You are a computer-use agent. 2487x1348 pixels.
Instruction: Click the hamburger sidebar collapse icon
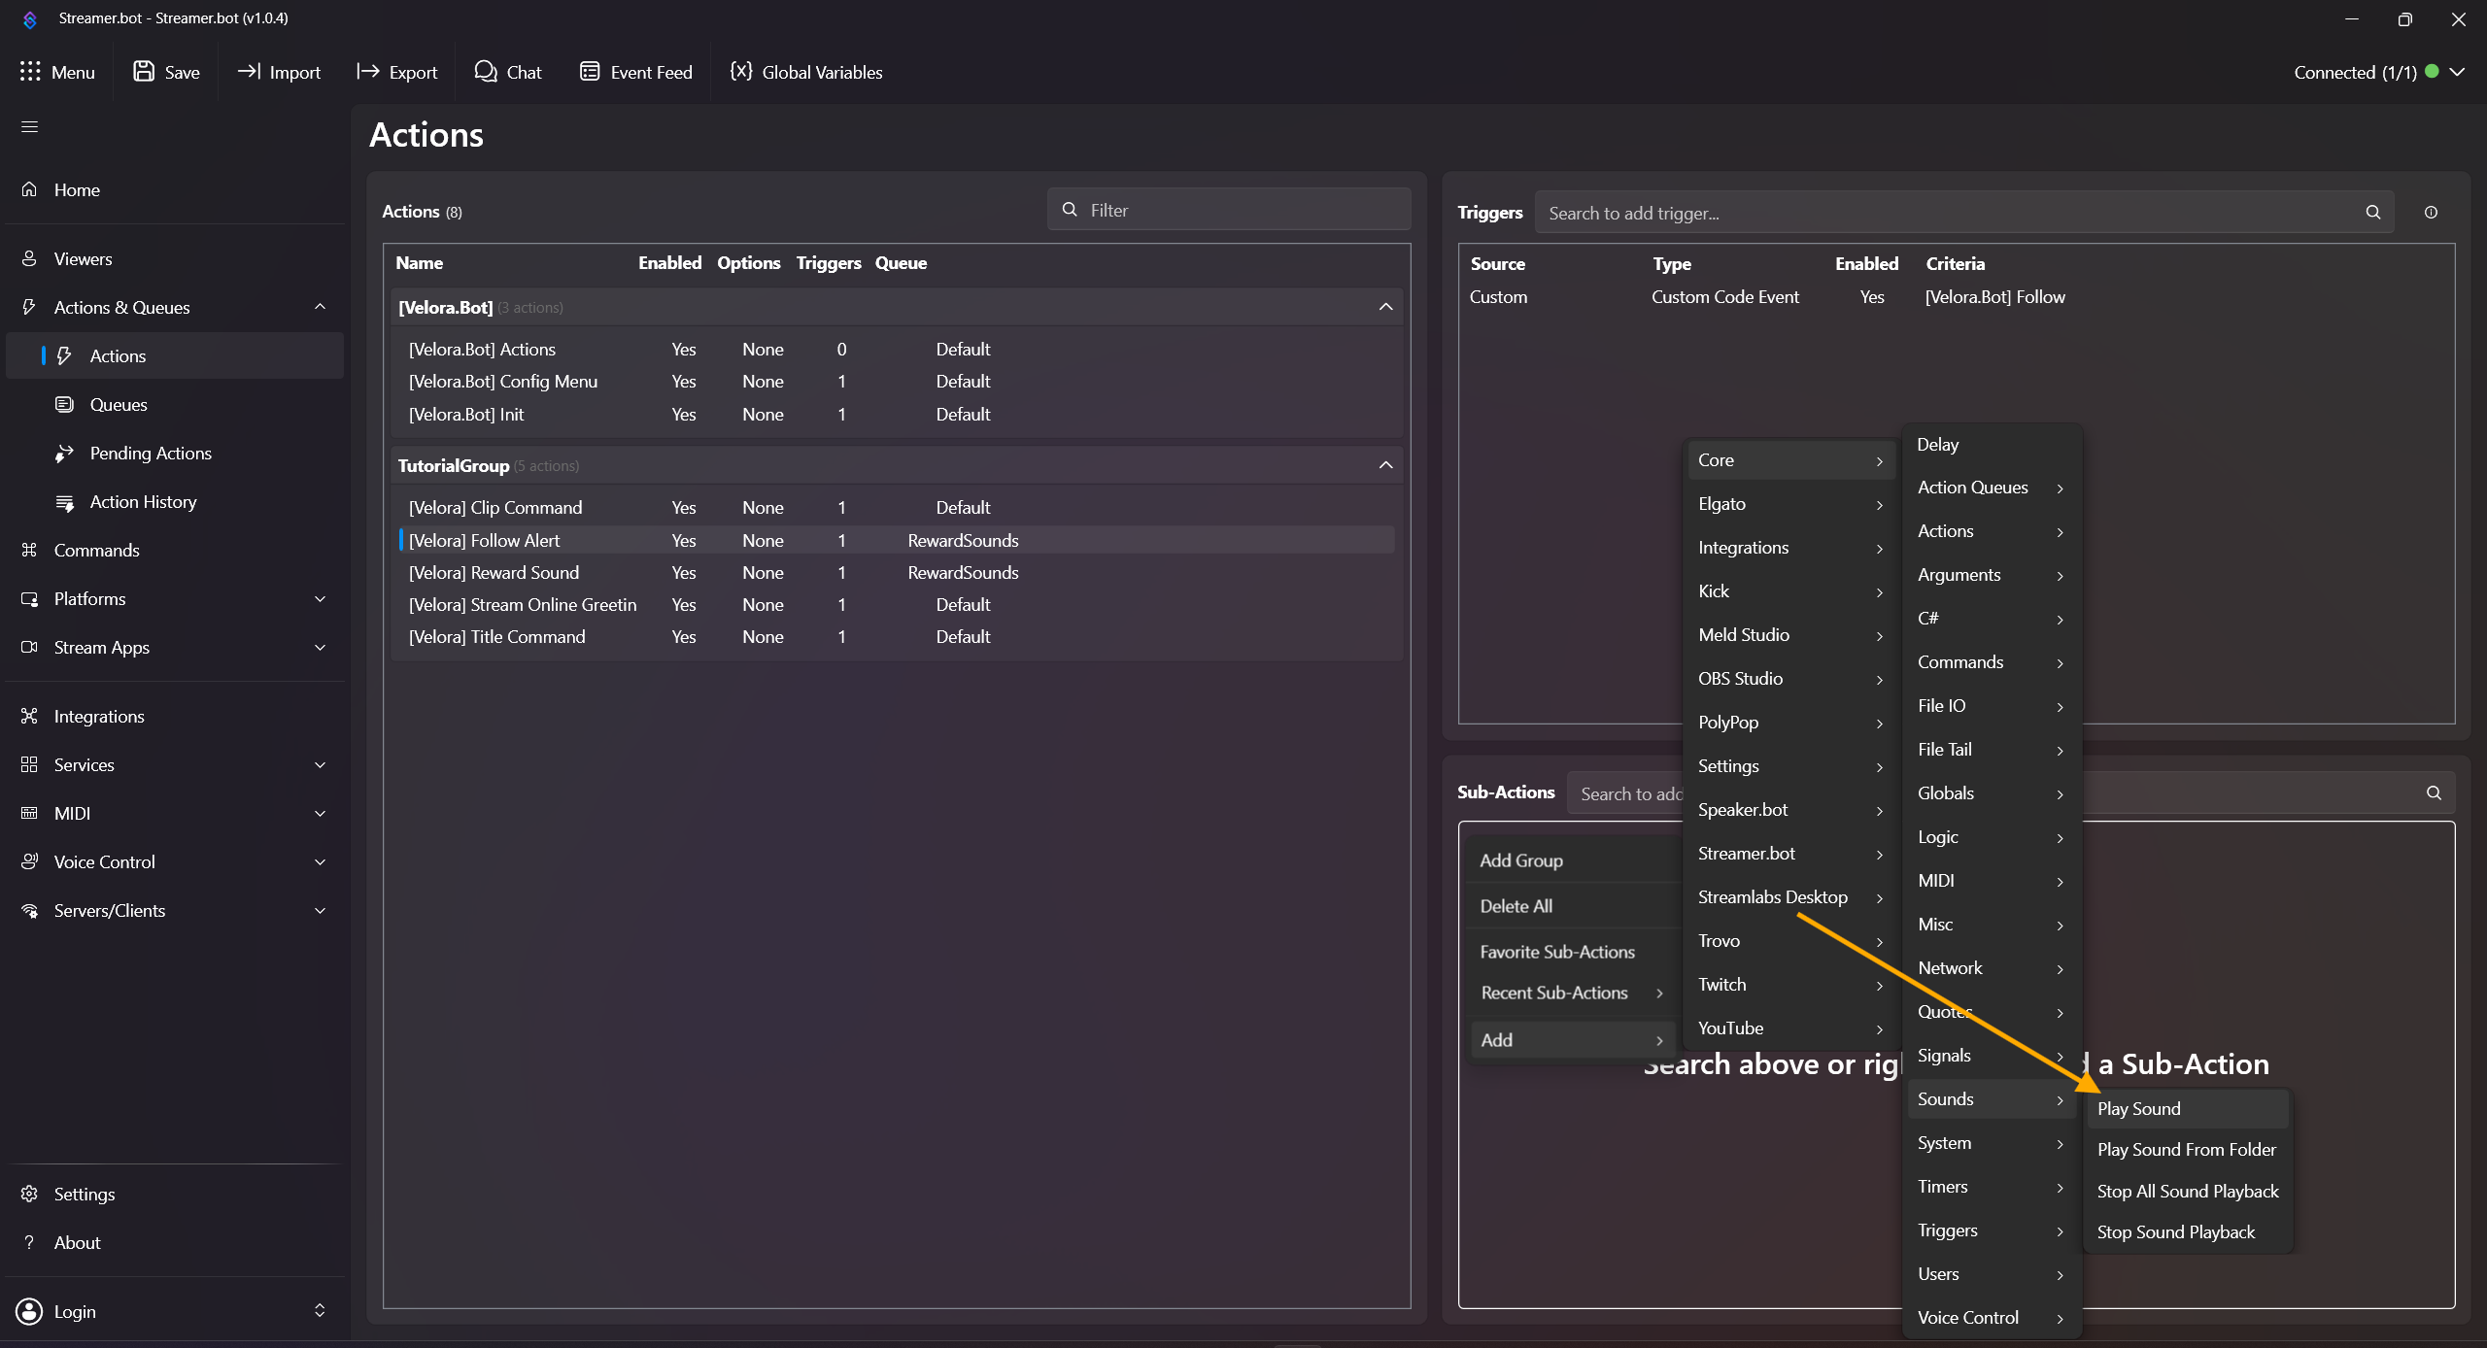click(29, 126)
